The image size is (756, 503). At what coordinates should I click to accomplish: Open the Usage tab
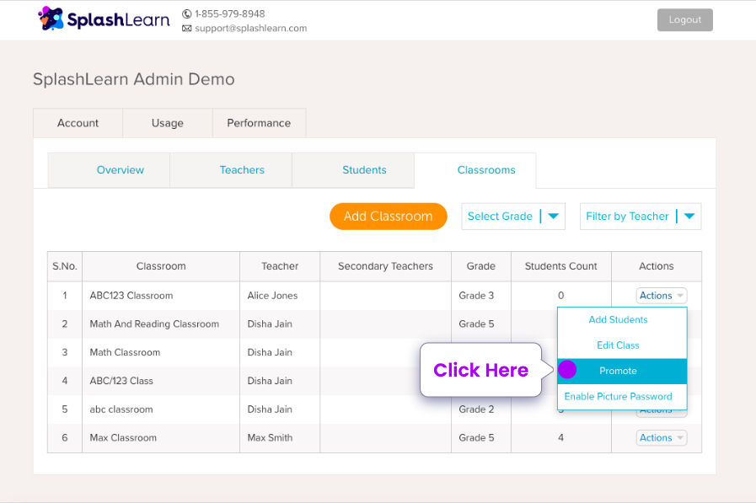point(168,123)
